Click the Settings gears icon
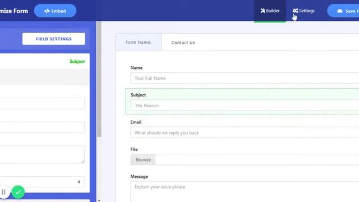 click(x=296, y=11)
